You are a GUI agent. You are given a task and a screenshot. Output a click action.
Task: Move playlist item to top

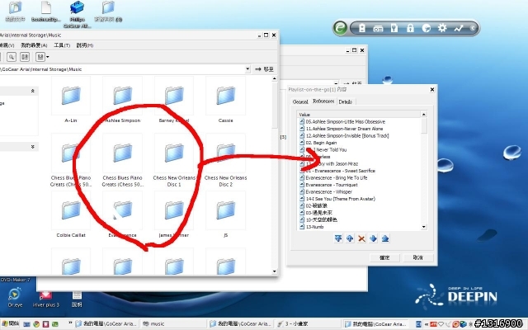click(x=338, y=238)
